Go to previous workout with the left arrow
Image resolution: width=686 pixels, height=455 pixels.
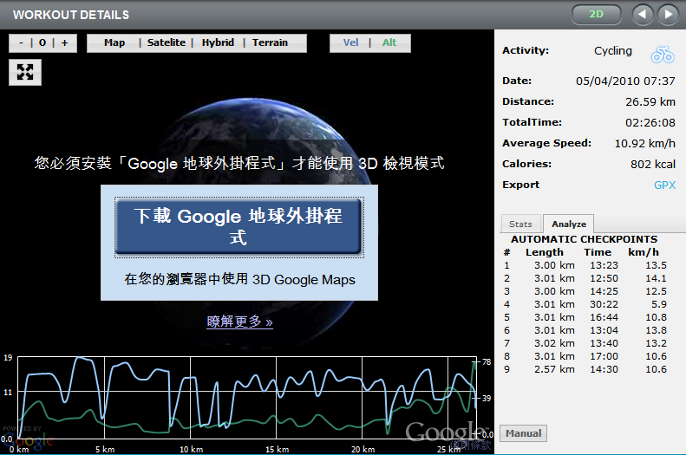(x=642, y=15)
